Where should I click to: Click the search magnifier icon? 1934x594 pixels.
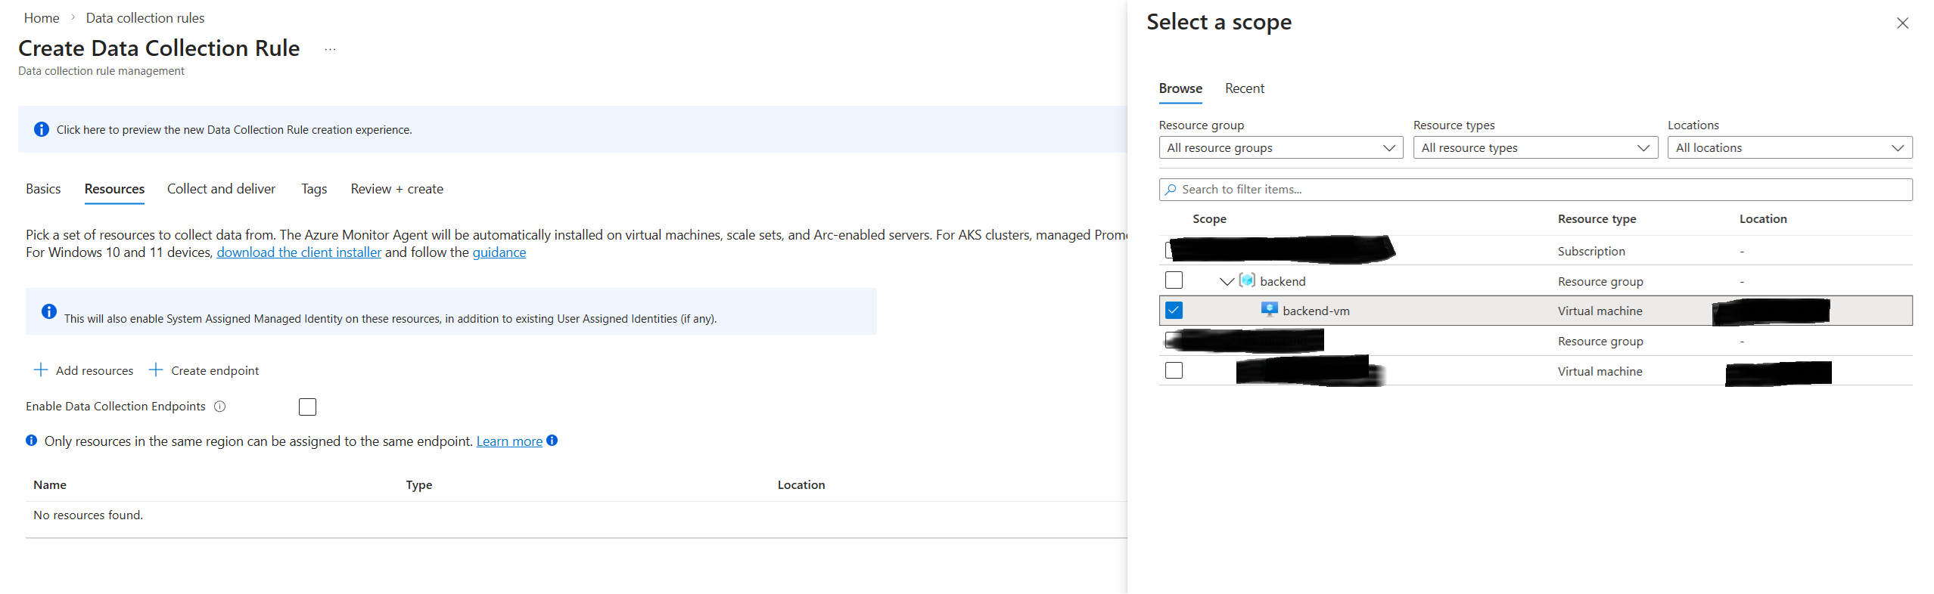click(x=1171, y=190)
